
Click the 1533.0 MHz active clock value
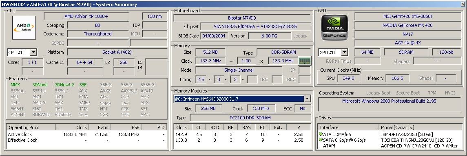point(75,134)
